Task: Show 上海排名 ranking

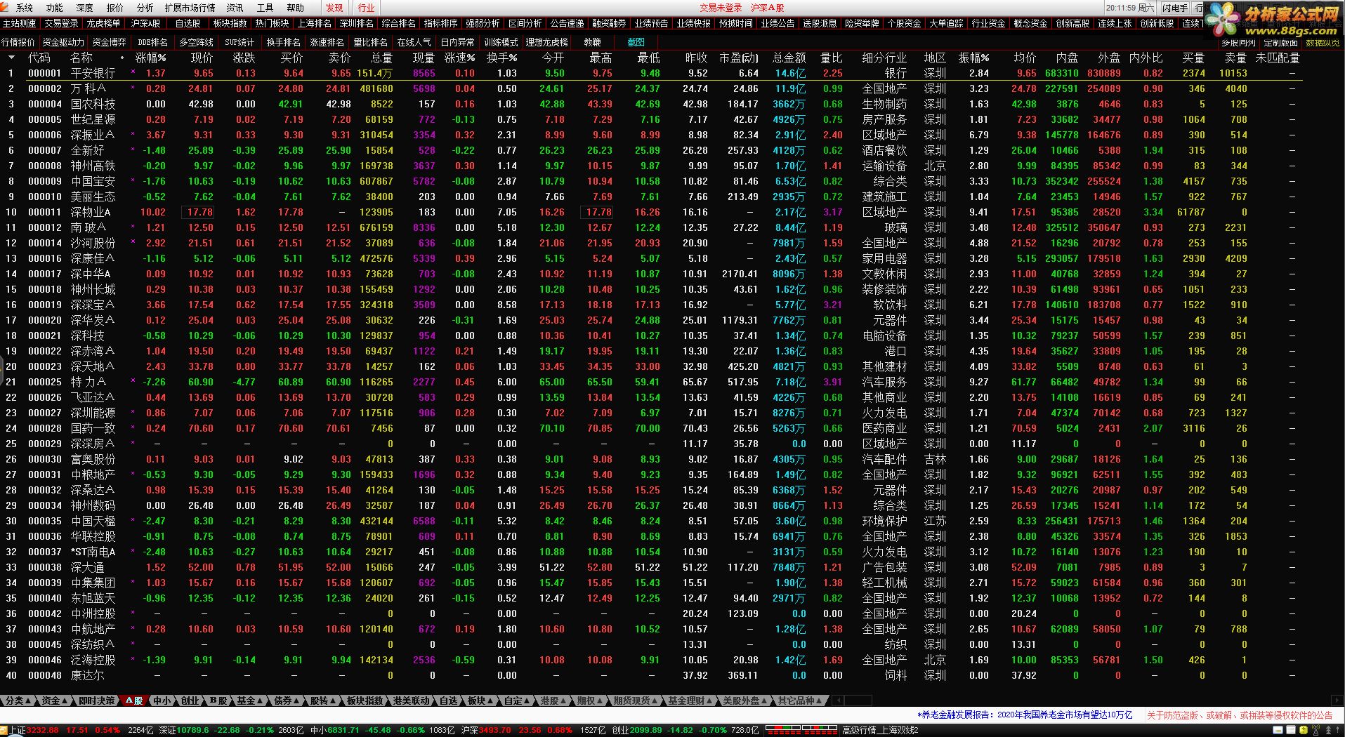Action: 314,23
